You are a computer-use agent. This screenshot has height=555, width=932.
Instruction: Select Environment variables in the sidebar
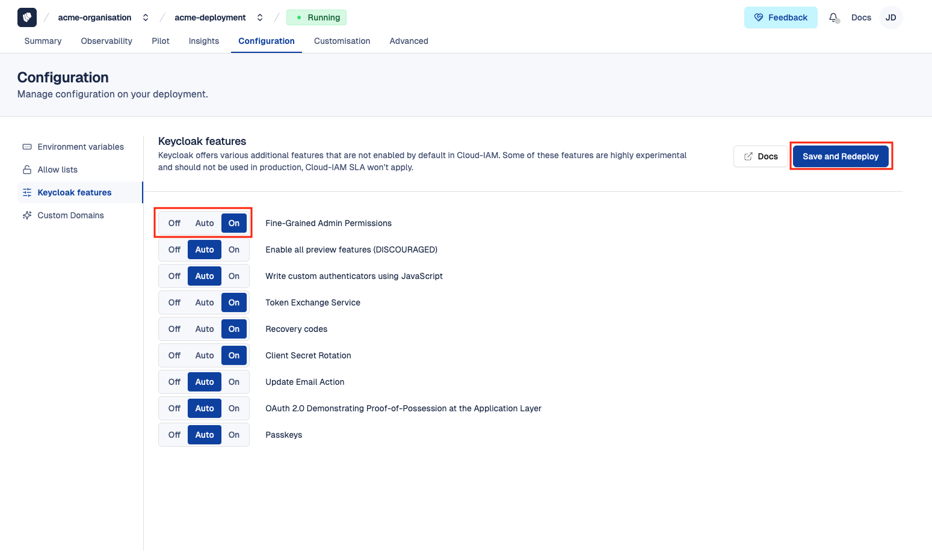pos(80,147)
